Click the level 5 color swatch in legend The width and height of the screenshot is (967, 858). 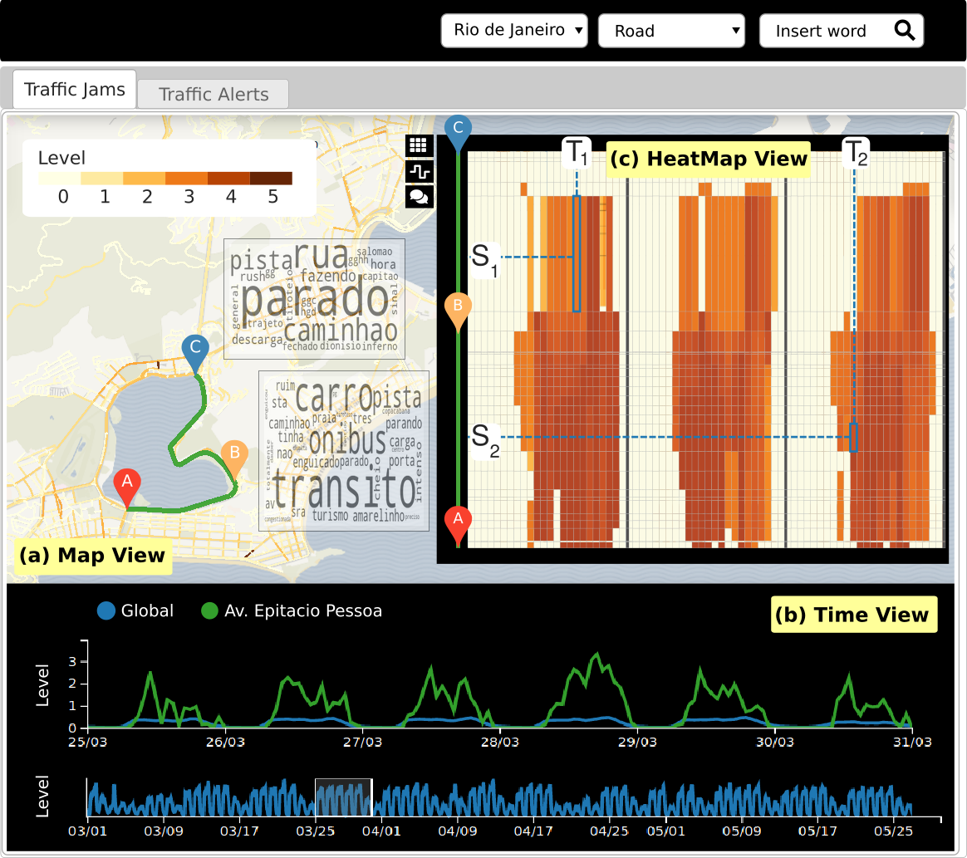[272, 179]
